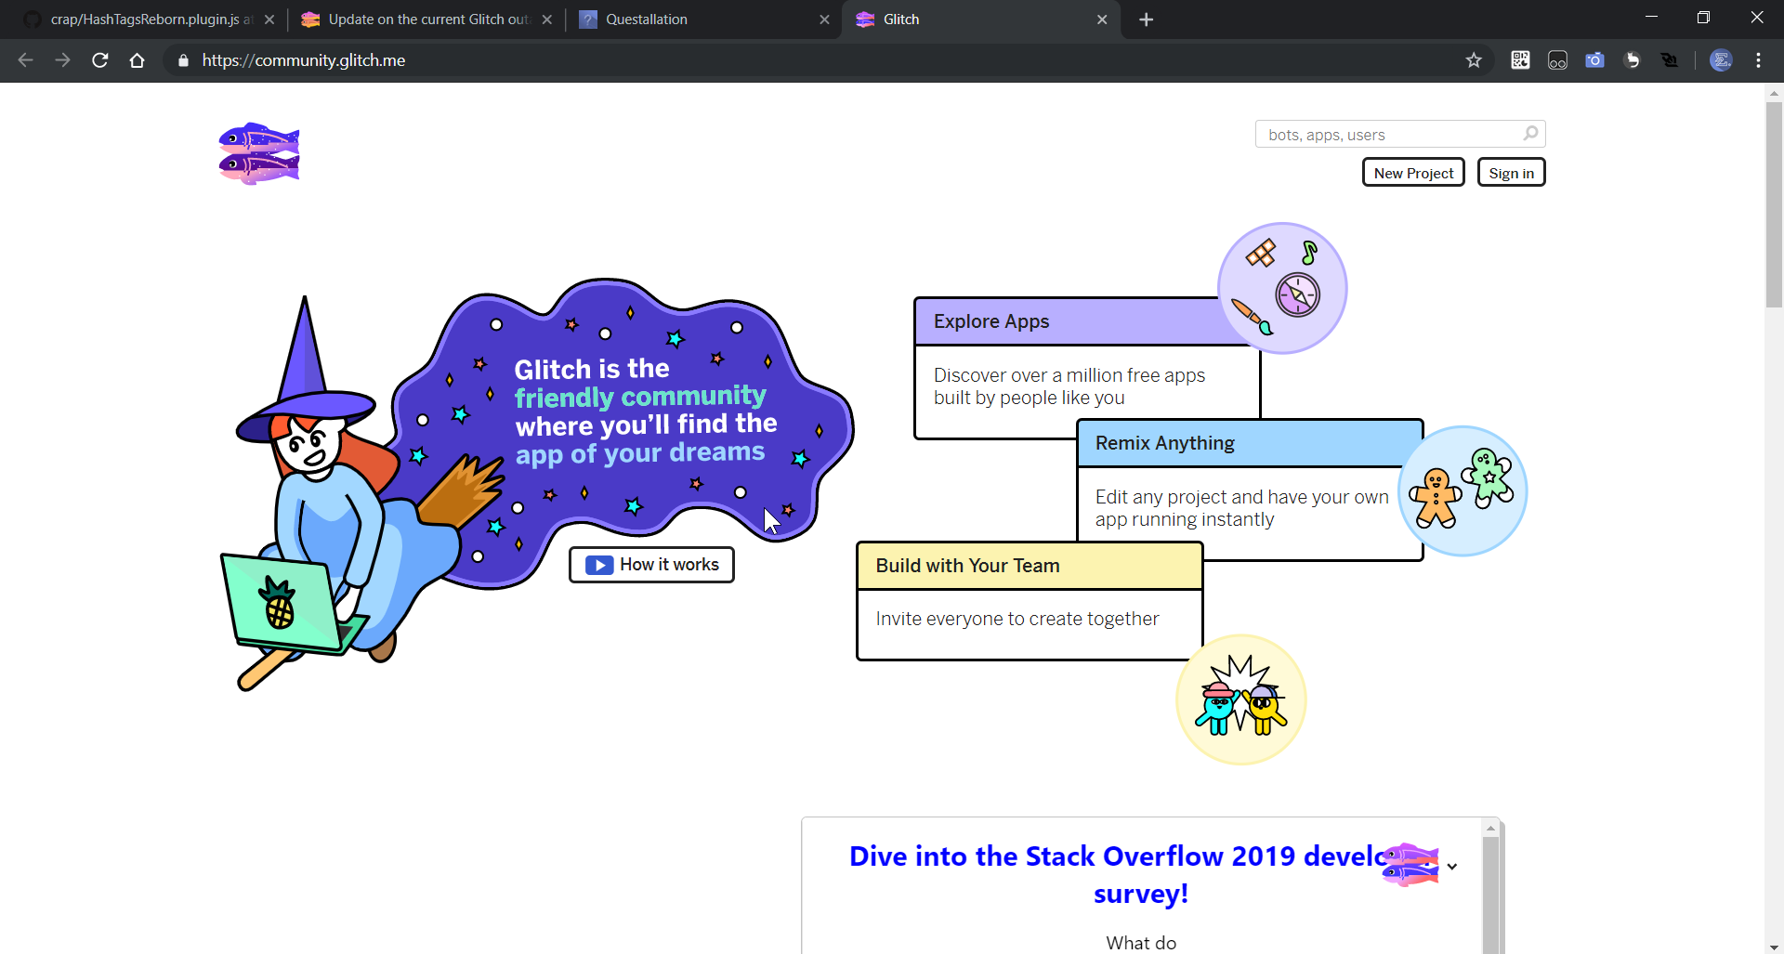The width and height of the screenshot is (1784, 954).
Task: Close the Glitch tab
Action: 1102,20
